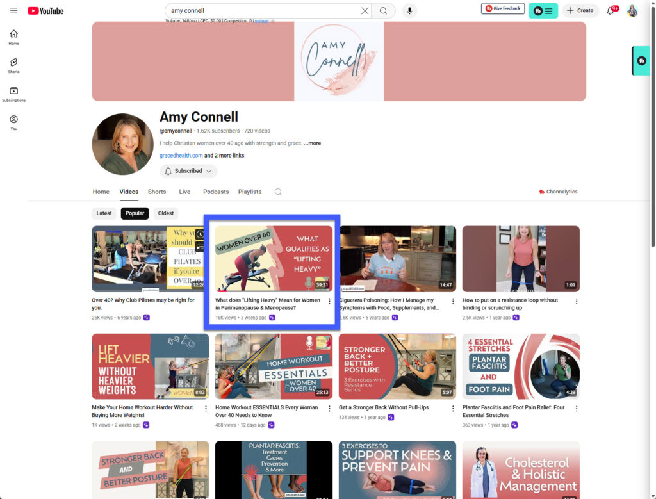Click Give feedback button
The height and width of the screenshot is (499, 656).
click(503, 8)
